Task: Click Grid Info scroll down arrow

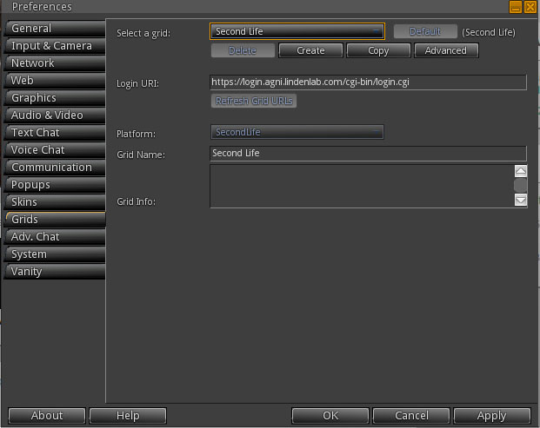Action: point(521,200)
